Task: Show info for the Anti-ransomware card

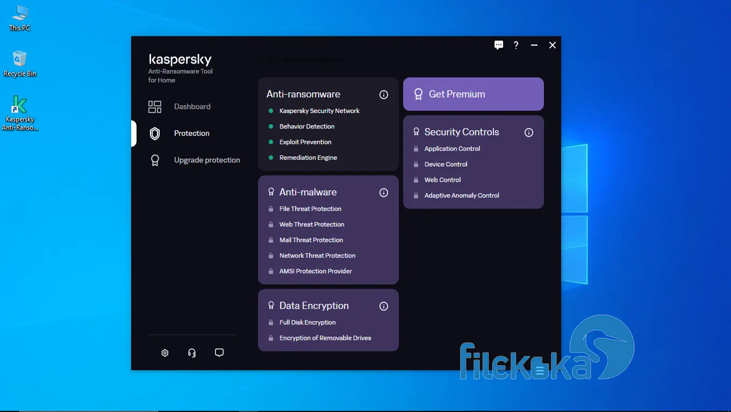Action: pos(384,94)
